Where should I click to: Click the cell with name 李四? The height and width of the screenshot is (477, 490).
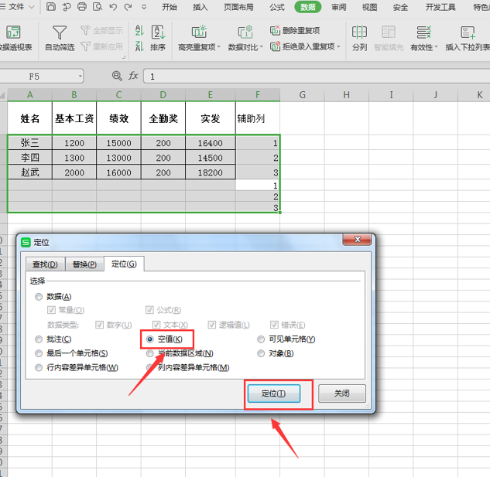(x=30, y=158)
